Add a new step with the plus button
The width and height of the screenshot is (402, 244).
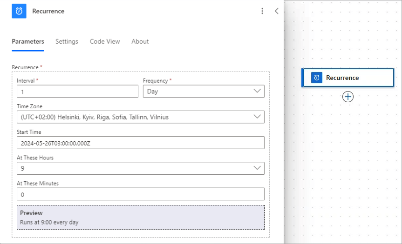(x=348, y=97)
